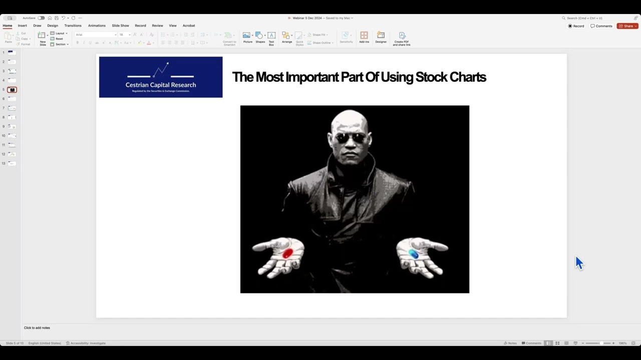Viewport: 641px width, 360px height.
Task: Click Convert to SmartArt
Action: [229, 39]
